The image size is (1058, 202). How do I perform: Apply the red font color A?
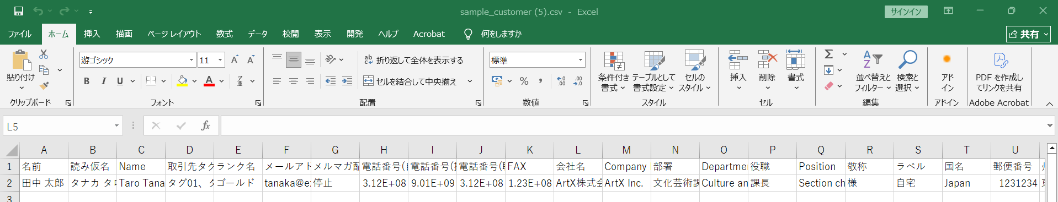tap(209, 81)
